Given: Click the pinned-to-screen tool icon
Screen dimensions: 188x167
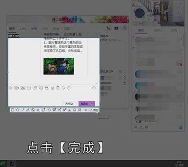Looking at the screenshot, I should (64, 110).
